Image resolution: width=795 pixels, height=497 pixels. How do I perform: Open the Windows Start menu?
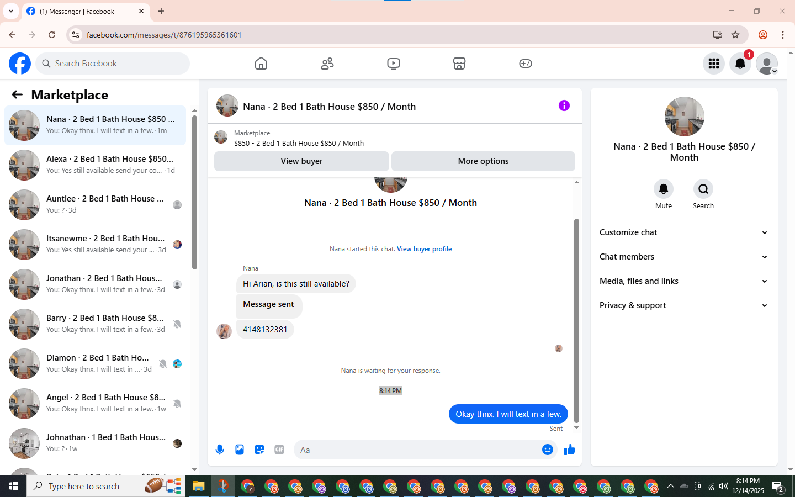click(x=13, y=486)
